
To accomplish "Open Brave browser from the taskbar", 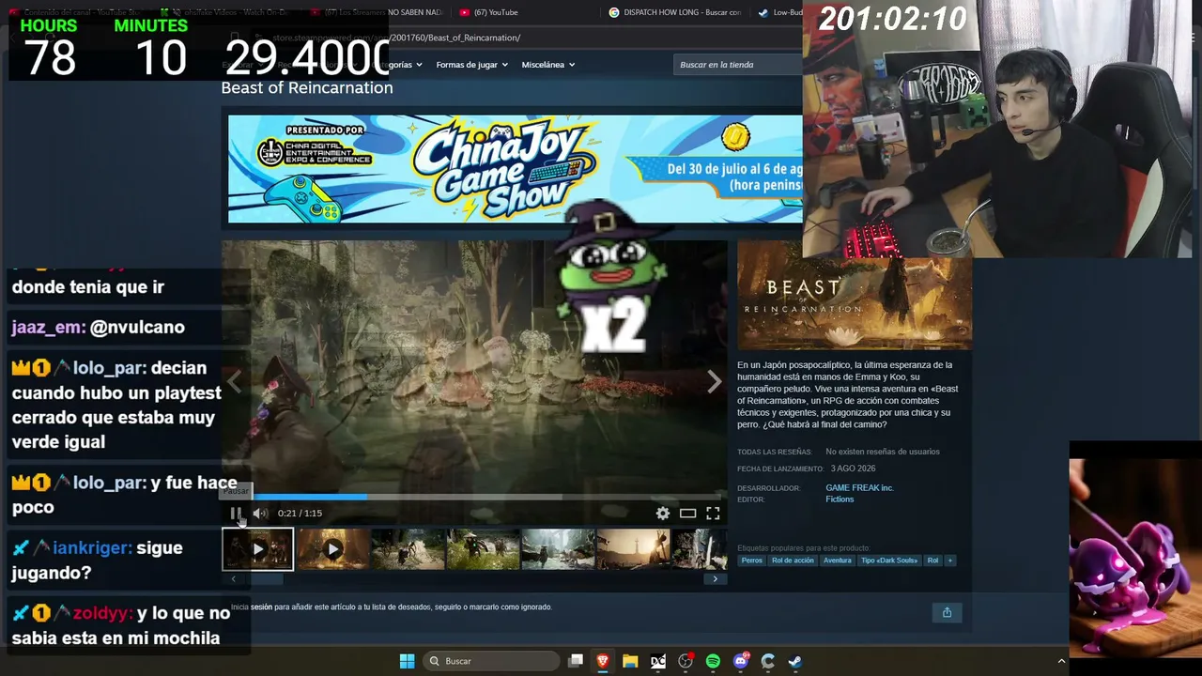I will click(x=603, y=661).
